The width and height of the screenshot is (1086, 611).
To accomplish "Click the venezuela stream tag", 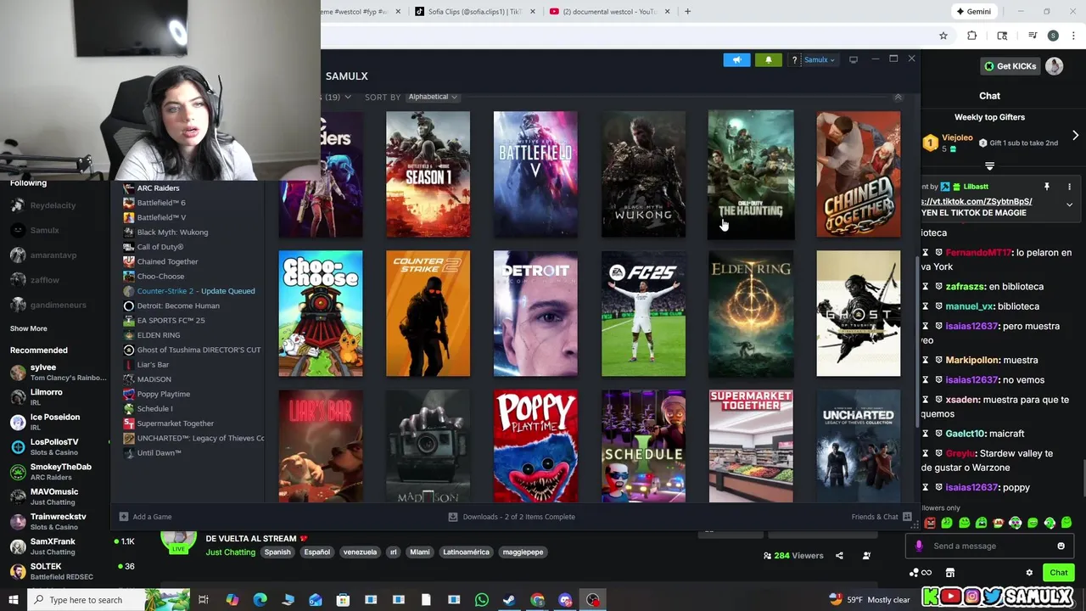I will pyautogui.click(x=360, y=552).
